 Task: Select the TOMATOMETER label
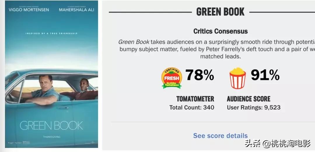[x=195, y=99]
